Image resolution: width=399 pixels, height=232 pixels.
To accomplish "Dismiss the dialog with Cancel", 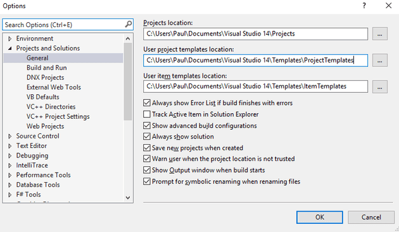I will 371,217.
